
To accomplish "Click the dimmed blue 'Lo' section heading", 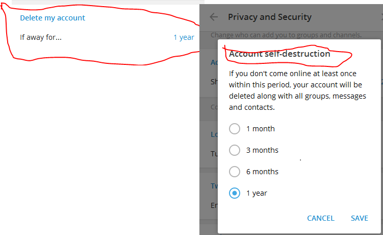I will [x=214, y=134].
